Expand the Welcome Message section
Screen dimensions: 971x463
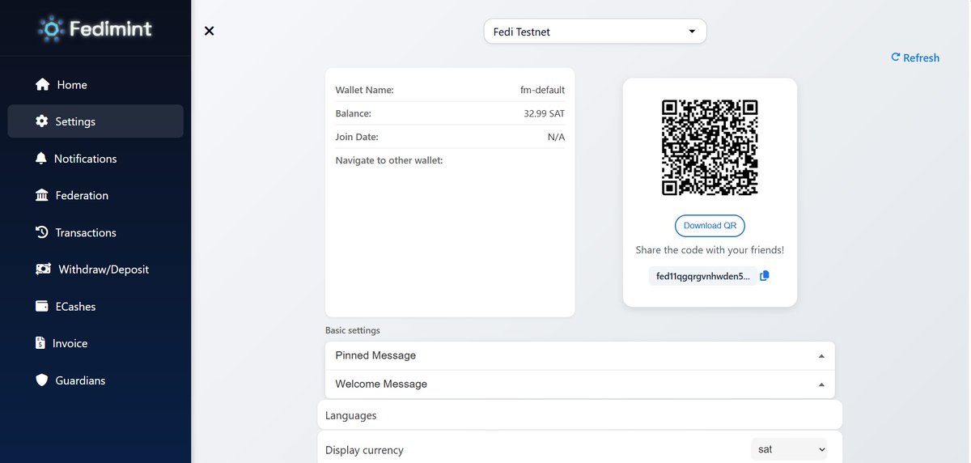[579, 384]
